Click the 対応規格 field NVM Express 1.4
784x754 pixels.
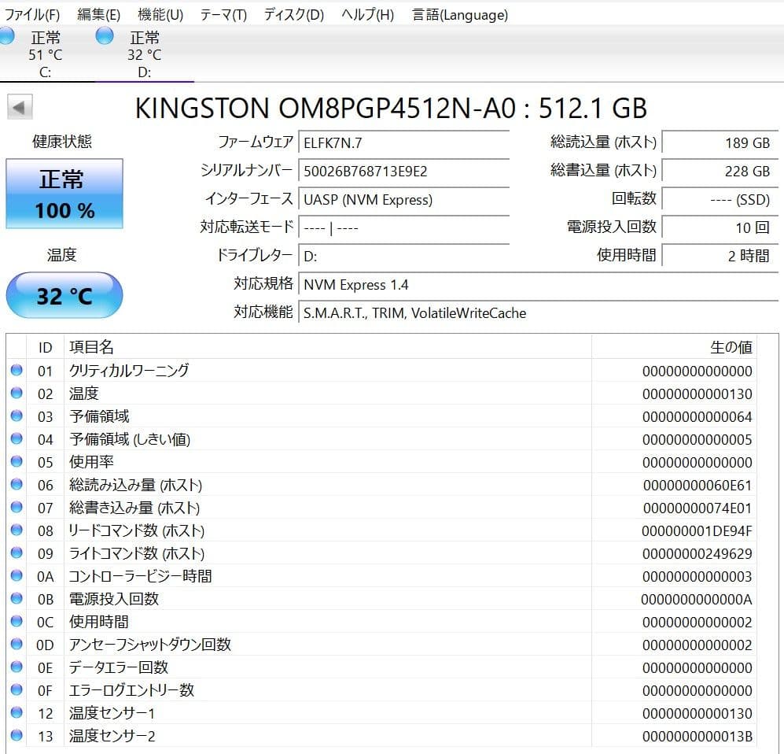539,285
